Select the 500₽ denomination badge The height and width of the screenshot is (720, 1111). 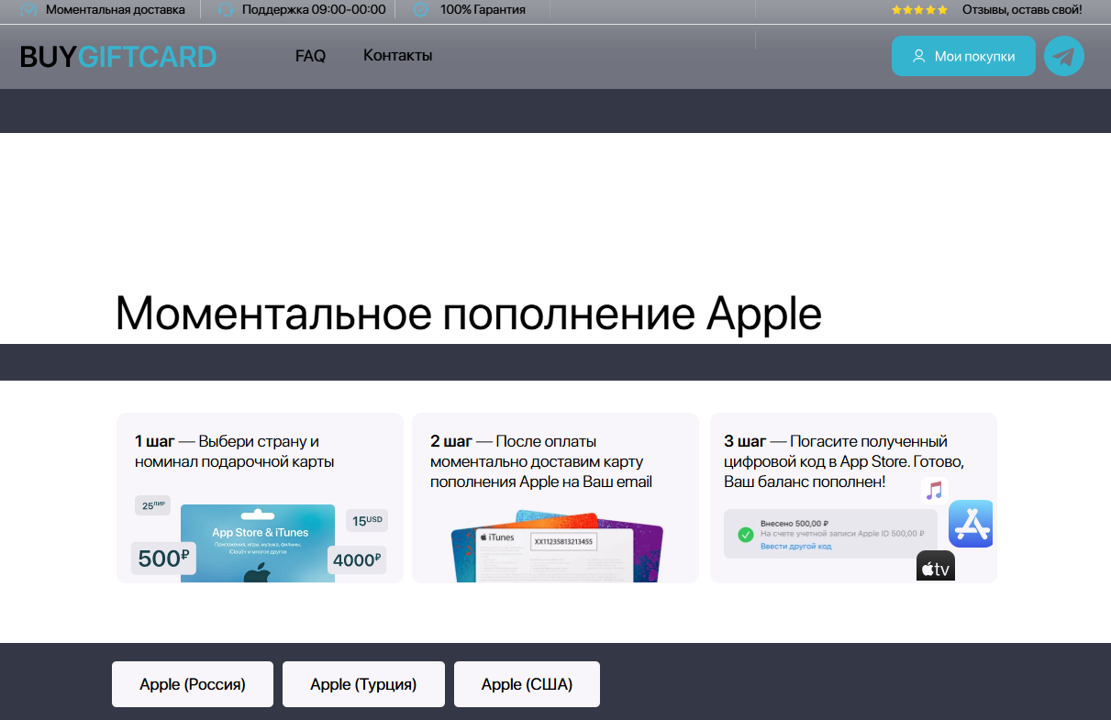coord(162,559)
